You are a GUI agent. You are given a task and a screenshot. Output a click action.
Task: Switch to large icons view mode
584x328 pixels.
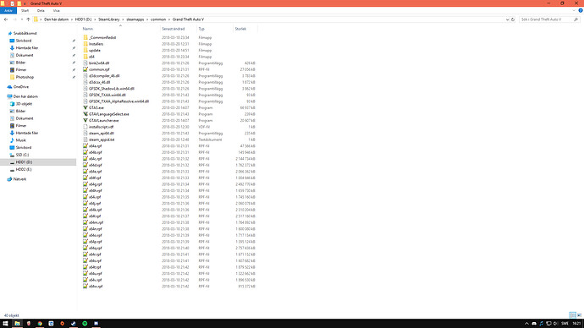point(579,315)
